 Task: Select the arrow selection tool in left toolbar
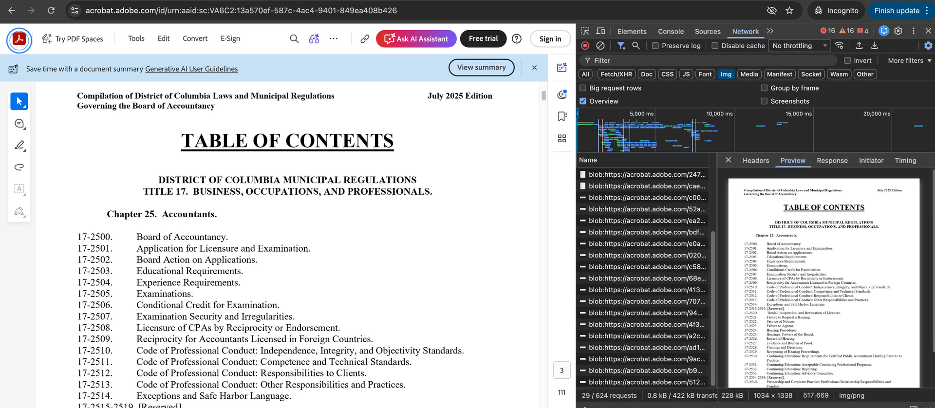[19, 101]
